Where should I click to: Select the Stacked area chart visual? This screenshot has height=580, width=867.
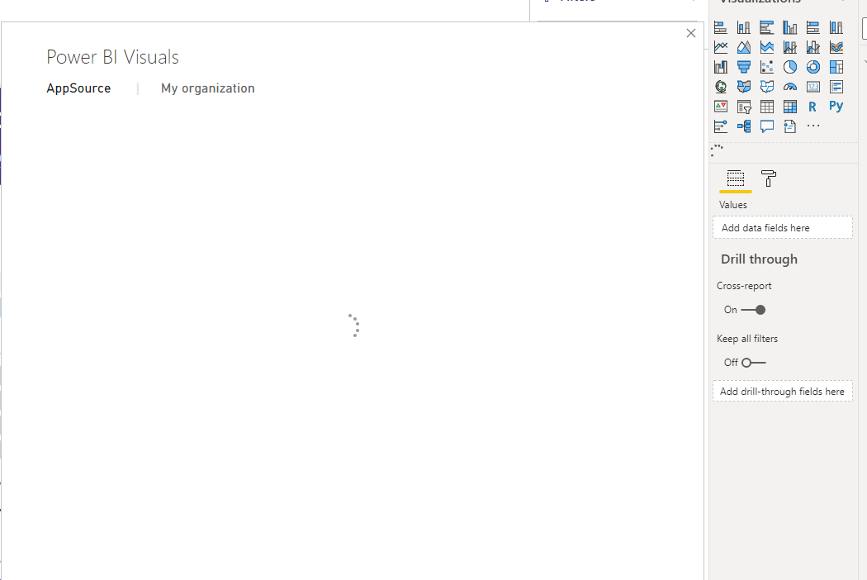click(767, 47)
